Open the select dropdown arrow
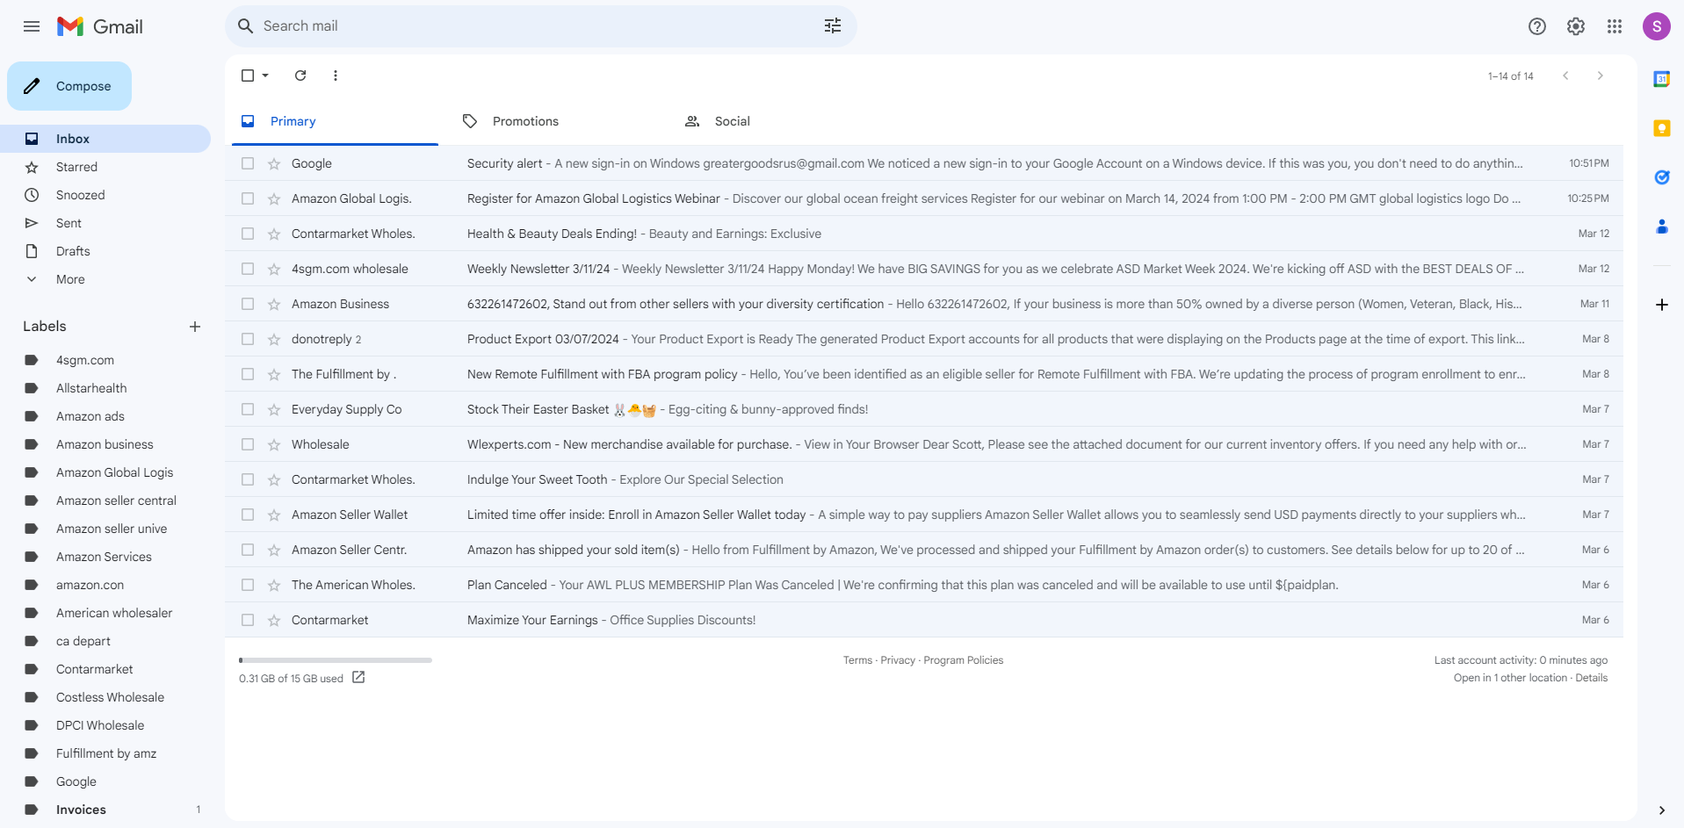Viewport: 1684px width, 828px height. [265, 76]
